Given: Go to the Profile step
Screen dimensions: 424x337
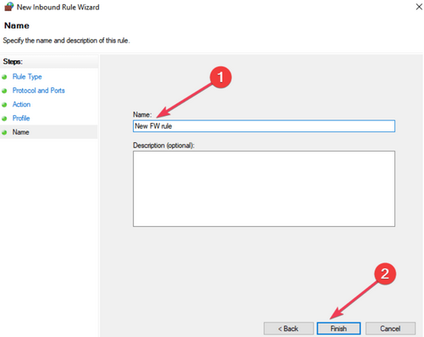Looking at the screenshot, I should click(x=21, y=118).
